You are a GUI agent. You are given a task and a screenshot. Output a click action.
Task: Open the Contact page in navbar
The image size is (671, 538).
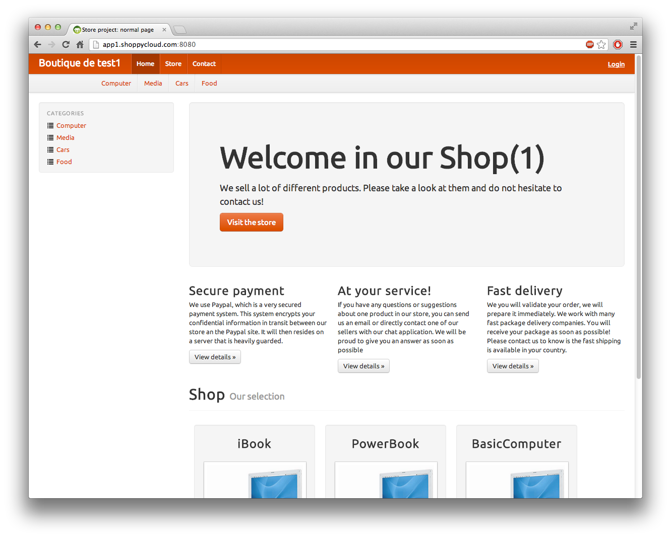click(204, 64)
